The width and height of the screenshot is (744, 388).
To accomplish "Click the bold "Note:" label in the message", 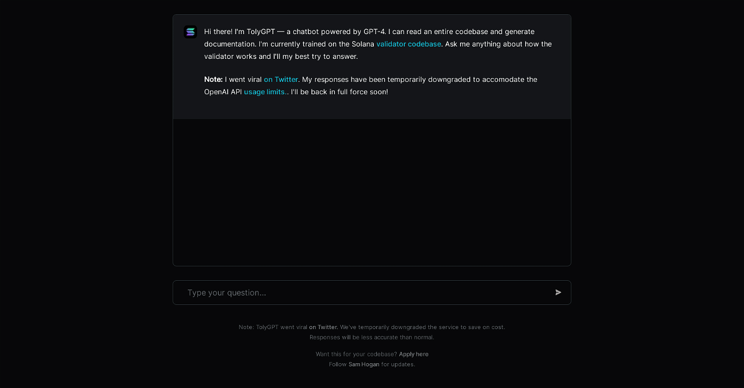I will click(213, 79).
